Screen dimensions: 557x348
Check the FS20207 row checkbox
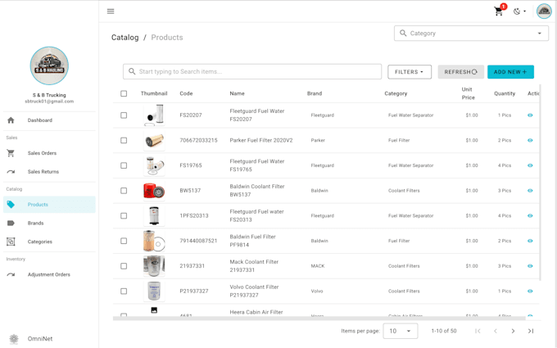124,115
